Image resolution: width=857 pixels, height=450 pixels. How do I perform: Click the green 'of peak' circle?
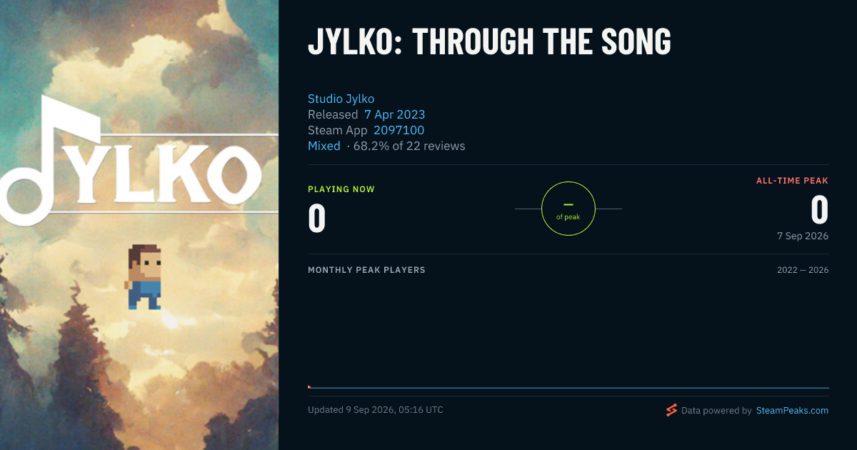(568, 209)
